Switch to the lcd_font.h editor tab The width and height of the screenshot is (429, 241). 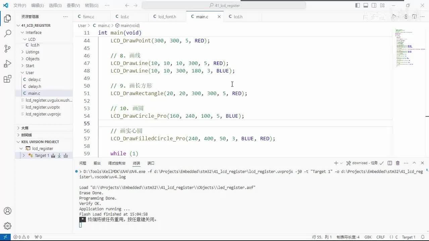tap(167, 16)
